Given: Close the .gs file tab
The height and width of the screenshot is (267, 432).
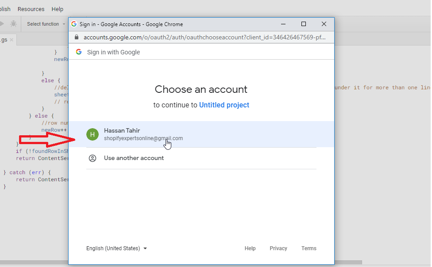Looking at the screenshot, I should [x=12, y=40].
